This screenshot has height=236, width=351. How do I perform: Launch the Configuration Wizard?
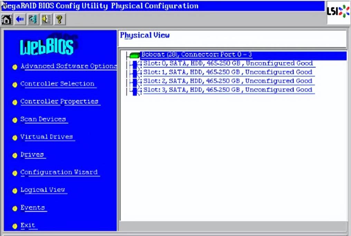click(59, 172)
